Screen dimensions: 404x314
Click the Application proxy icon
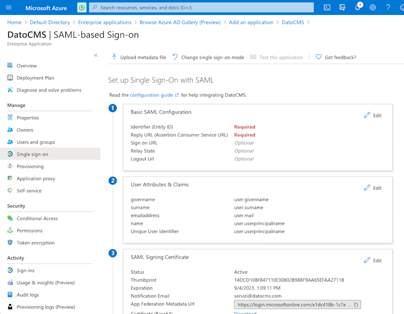tap(10, 178)
